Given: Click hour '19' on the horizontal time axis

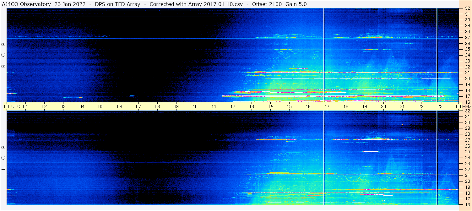Looking at the screenshot, I should (365, 106).
